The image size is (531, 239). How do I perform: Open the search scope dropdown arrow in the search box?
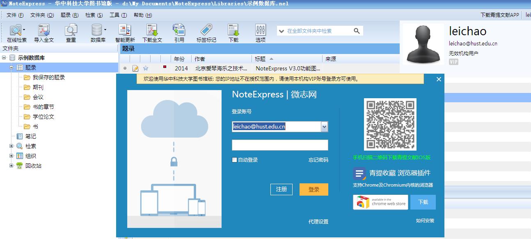click(282, 31)
